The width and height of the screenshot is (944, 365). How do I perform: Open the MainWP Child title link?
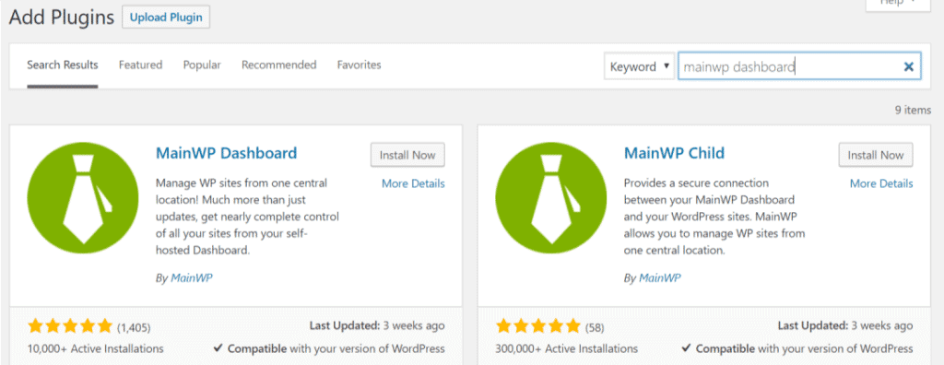(674, 153)
